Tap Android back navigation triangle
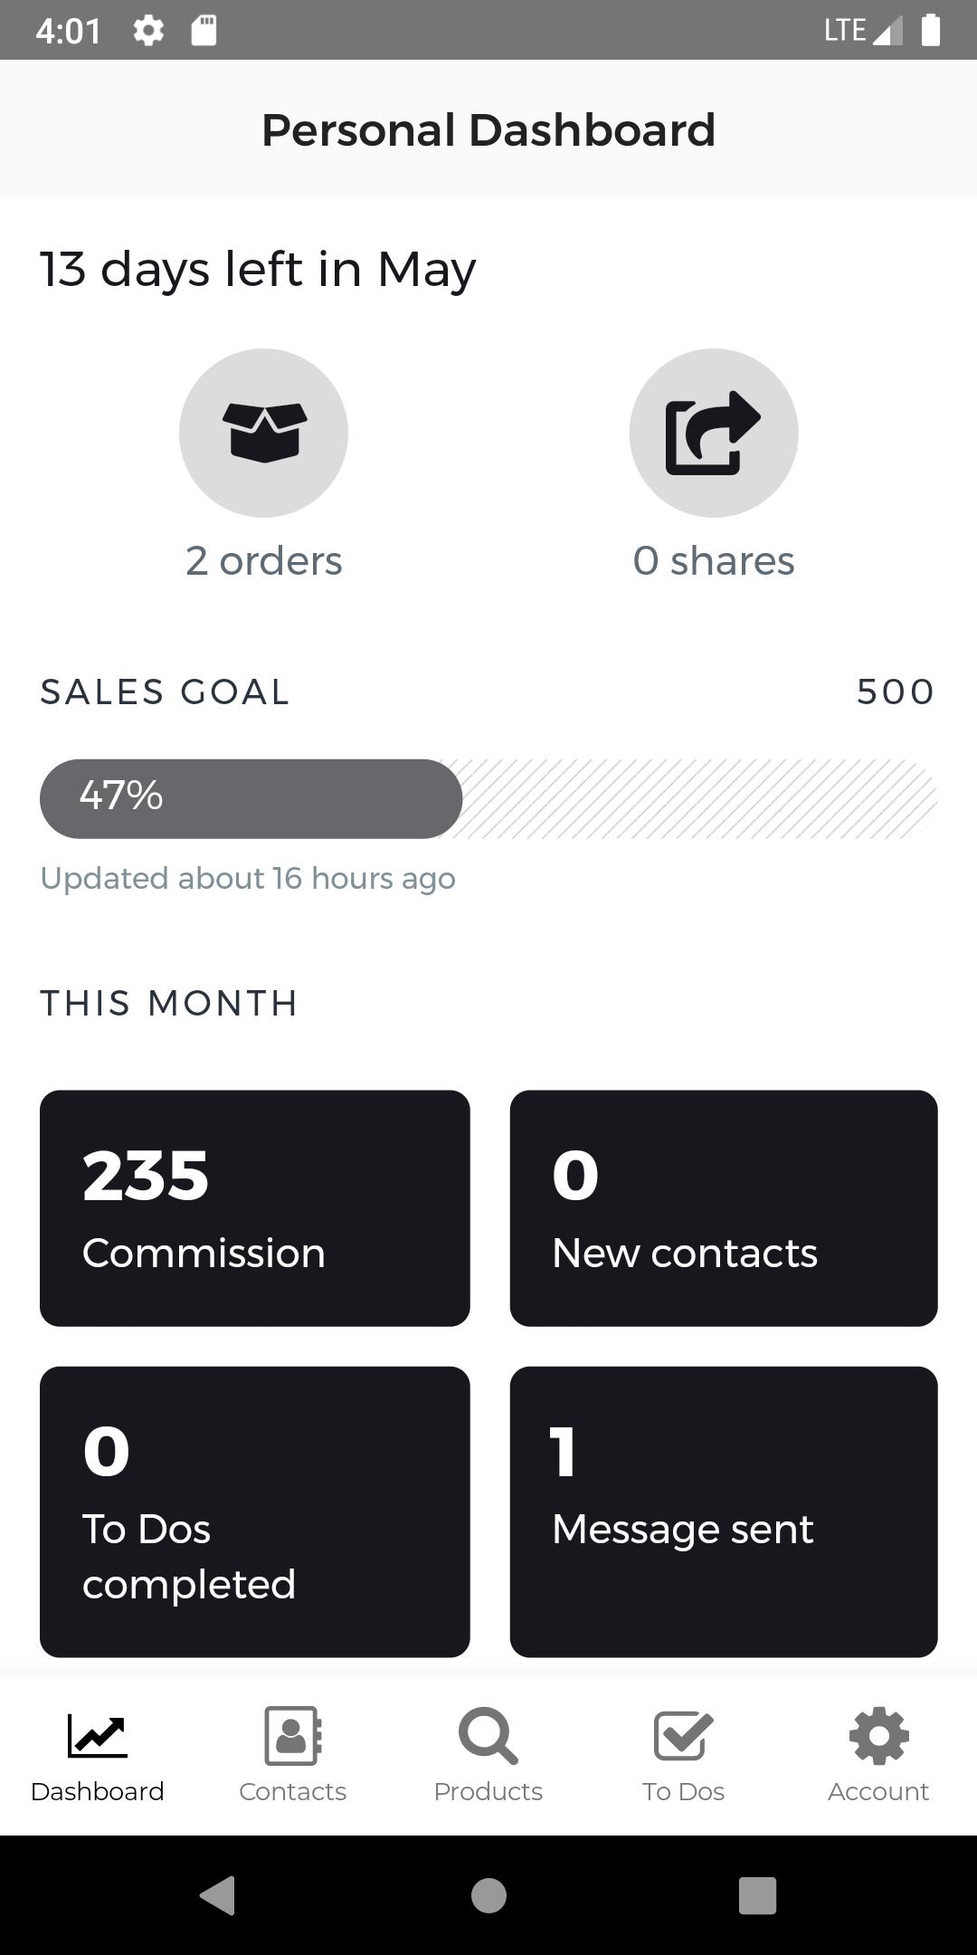This screenshot has height=1955, width=977. pyautogui.click(x=218, y=1895)
